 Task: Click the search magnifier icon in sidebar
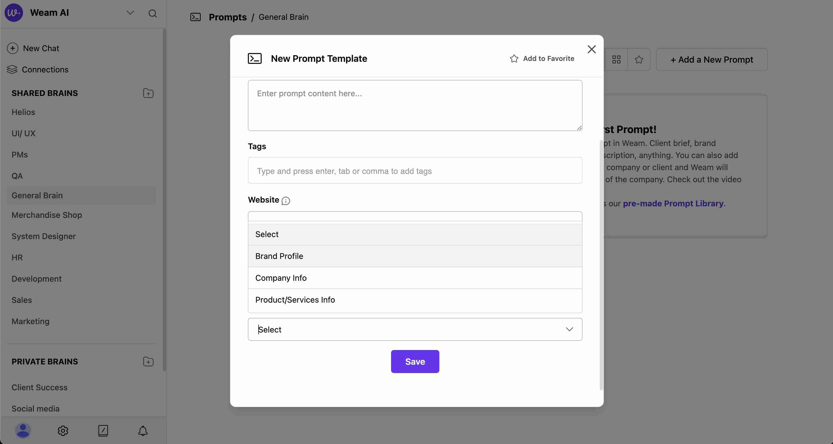click(x=153, y=13)
